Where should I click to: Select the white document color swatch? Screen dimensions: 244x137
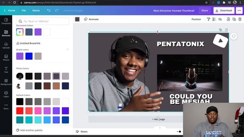(x=47, y=32)
